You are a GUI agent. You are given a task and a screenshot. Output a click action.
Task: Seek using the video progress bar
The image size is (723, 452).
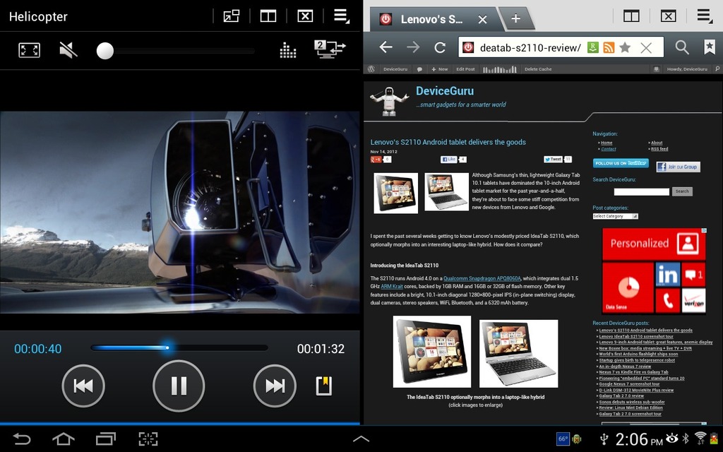(179, 347)
